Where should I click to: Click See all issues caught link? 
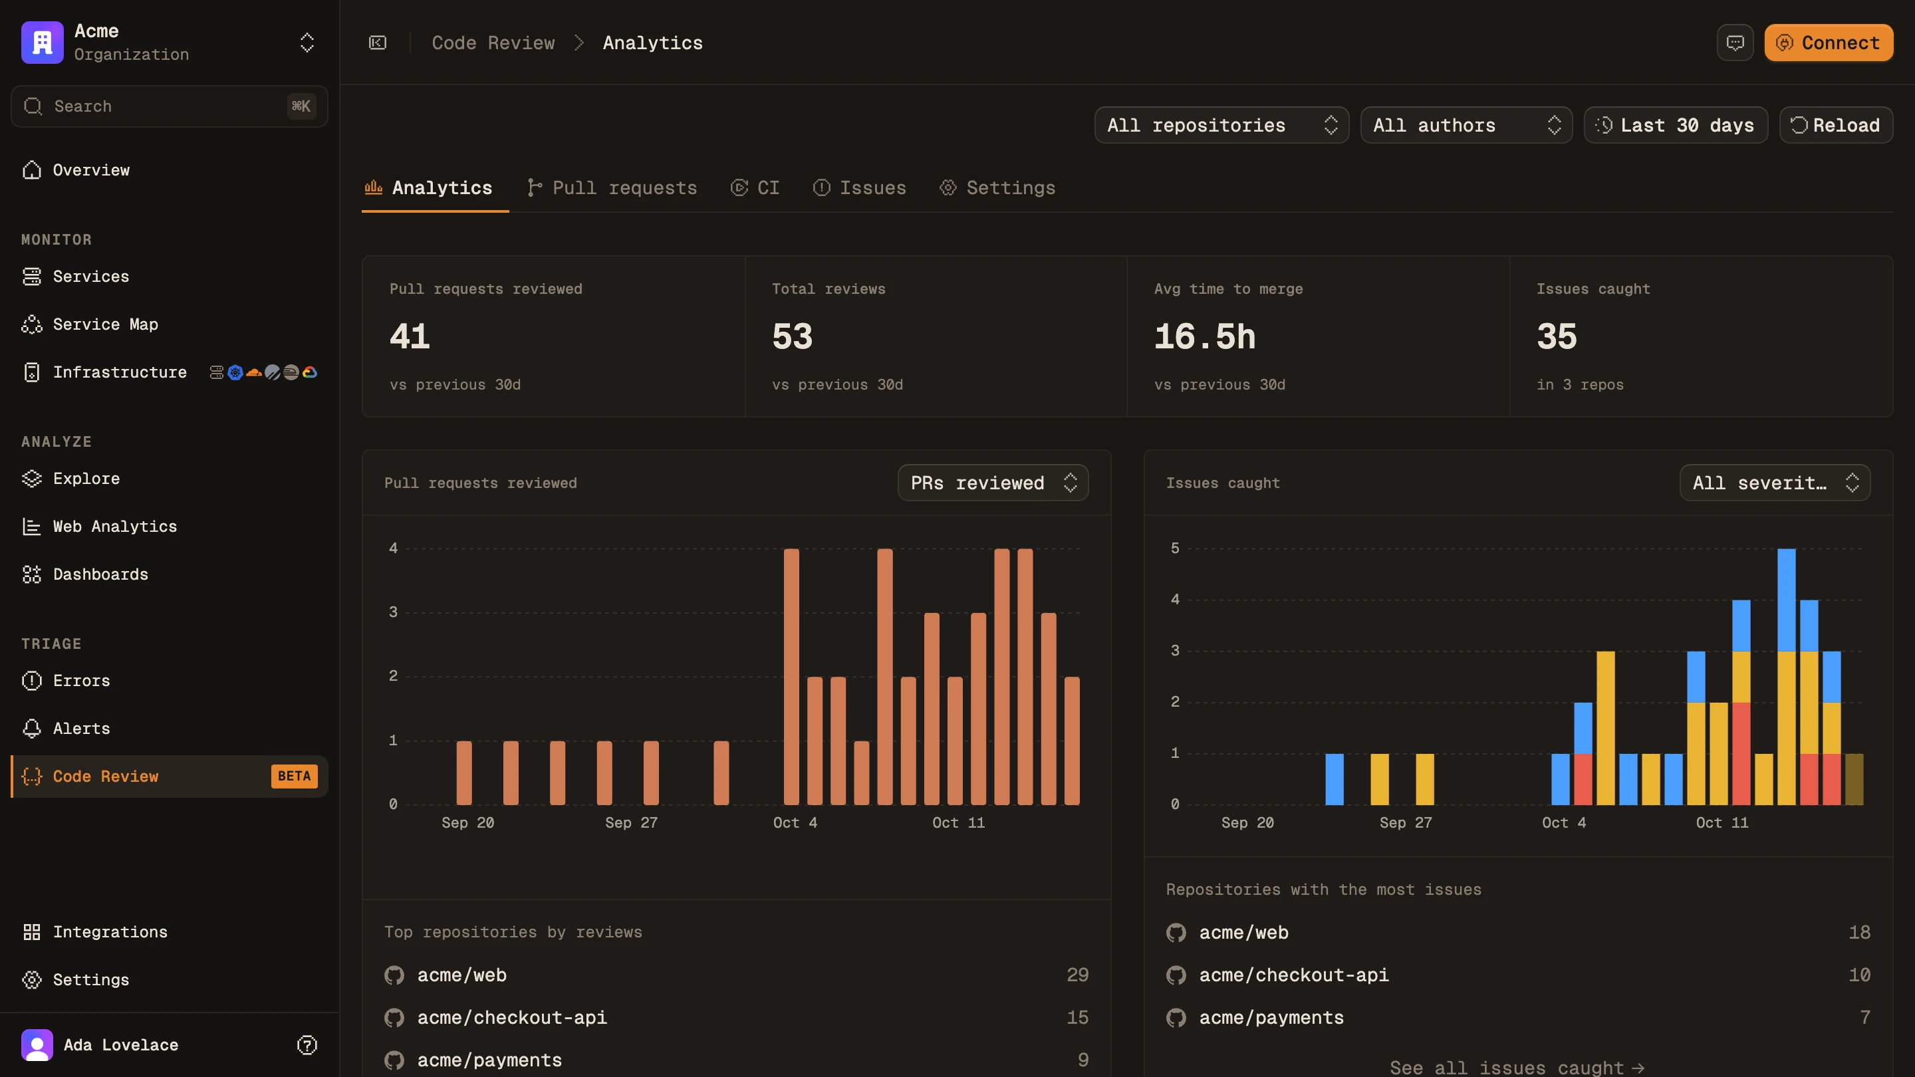[1517, 1067]
